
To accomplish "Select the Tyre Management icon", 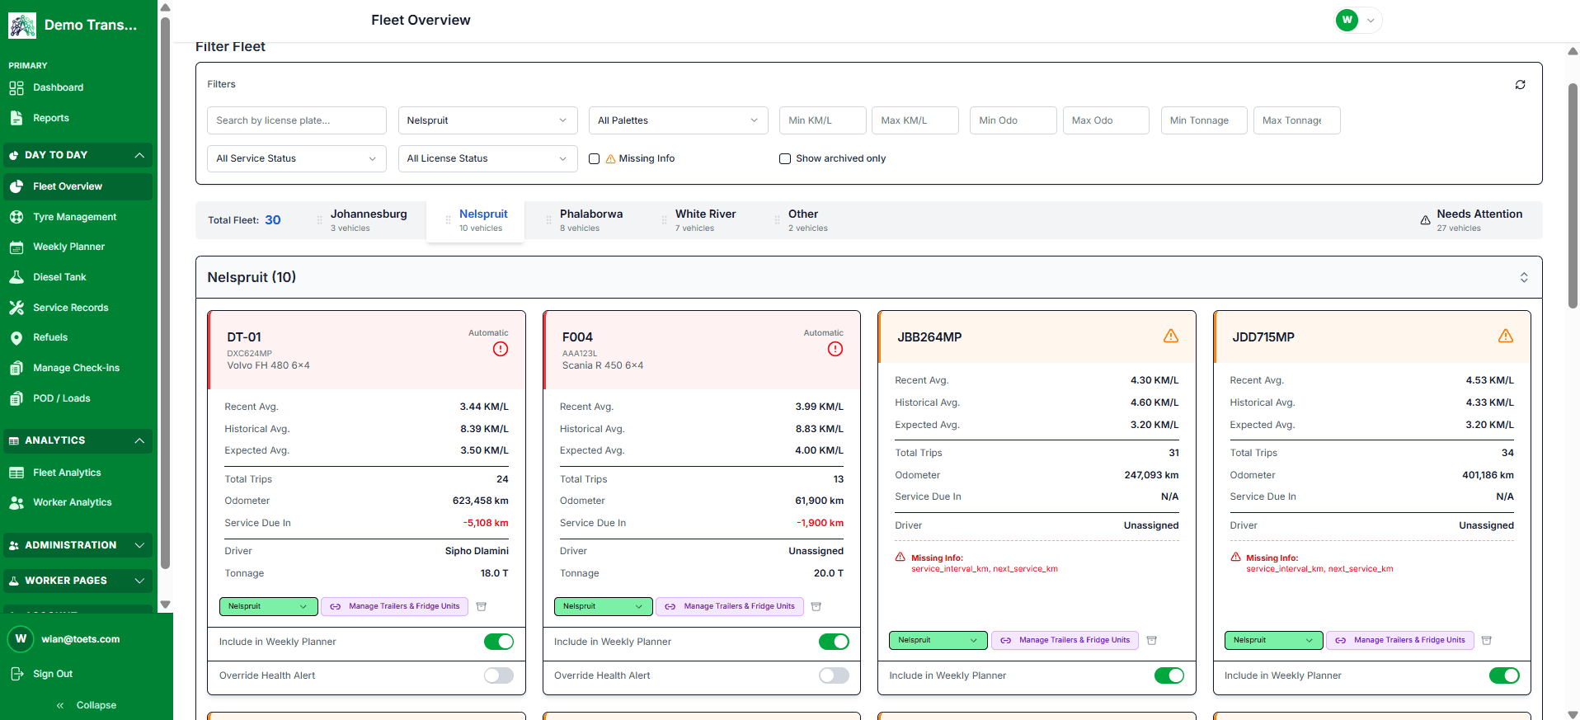I will 16,217.
